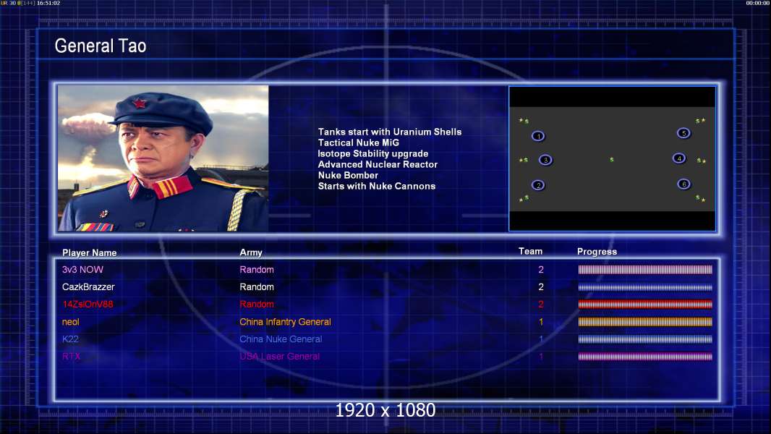This screenshot has width=771, height=434.
Task: Click China Nuke General army text
Action: (x=281, y=339)
